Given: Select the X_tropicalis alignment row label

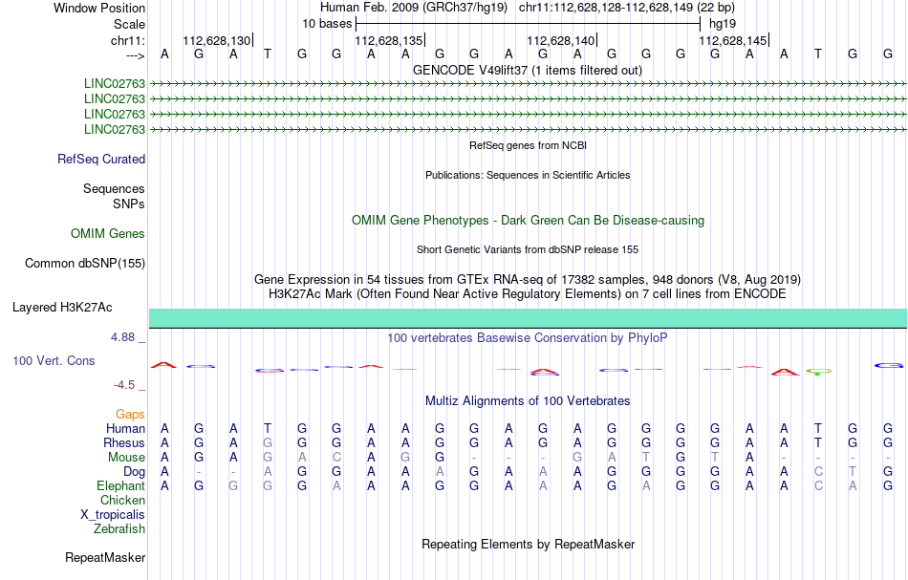Looking at the screenshot, I should (113, 515).
